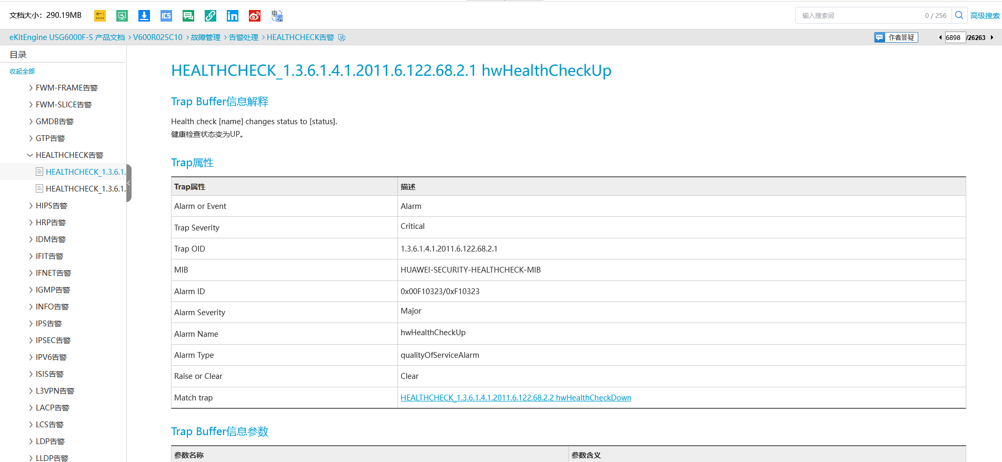Open ISIS告警 in the tree
1002x462 pixels.
pyautogui.click(x=50, y=374)
